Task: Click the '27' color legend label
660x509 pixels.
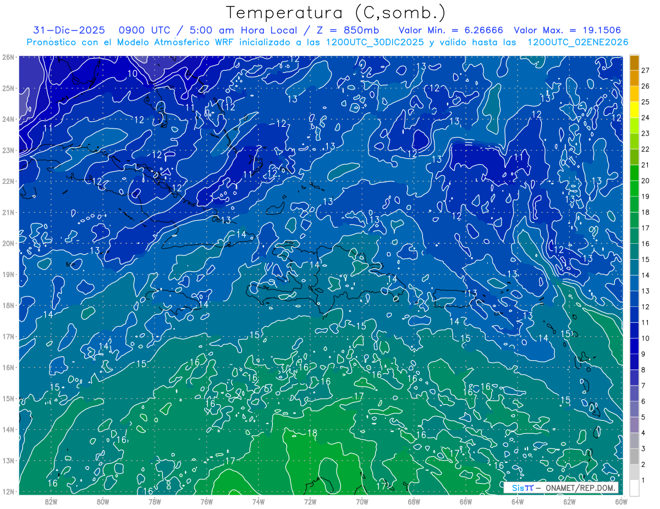Action: coord(645,70)
